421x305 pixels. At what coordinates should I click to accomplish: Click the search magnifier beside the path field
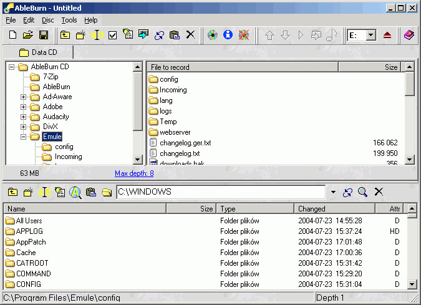coord(363,192)
